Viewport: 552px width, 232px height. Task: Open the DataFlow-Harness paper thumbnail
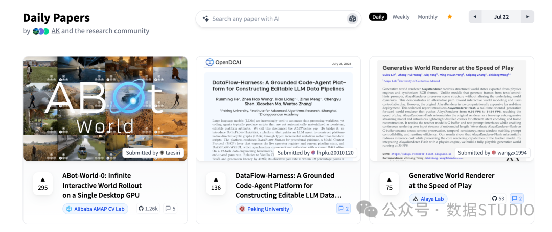pos(278,109)
